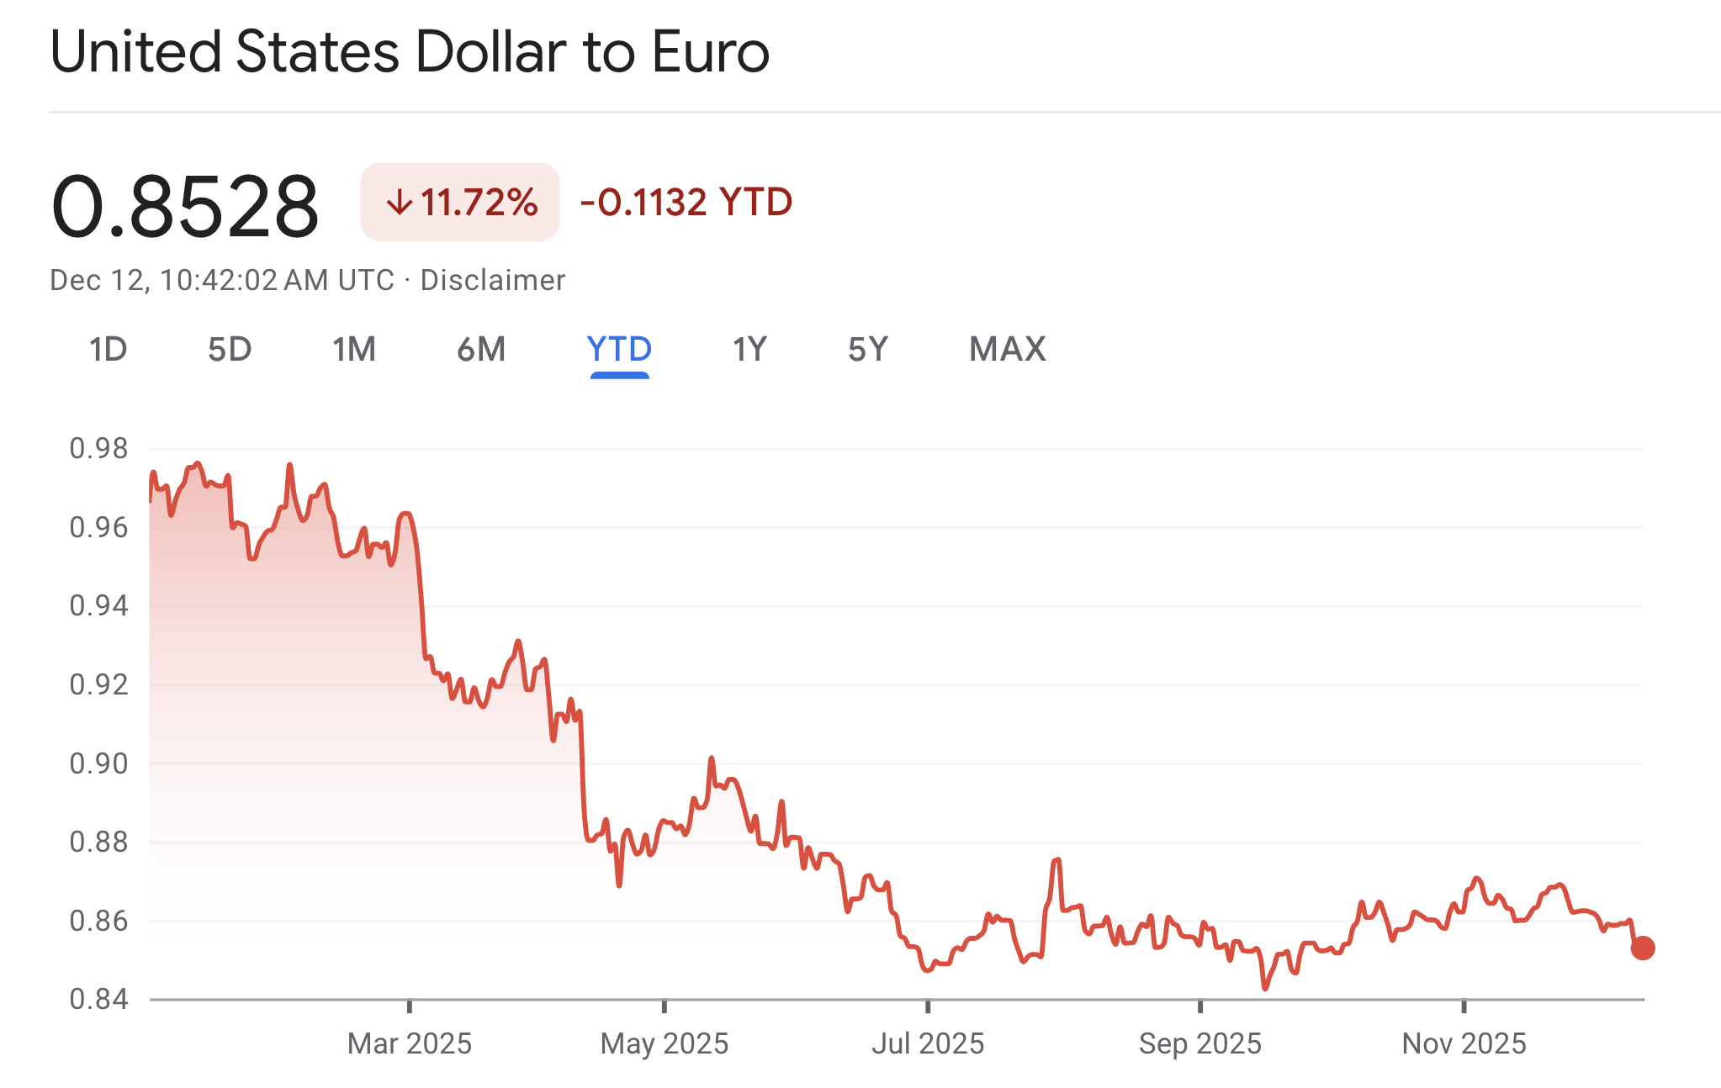Click the red endpoint dot on chart
1721x1088 pixels.
(1642, 948)
